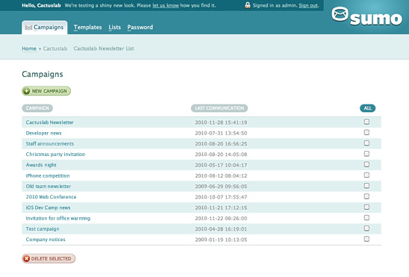Viewport: 409px width, 277px height.
Task: Click date 2010-11-22 08:26:00
Action: tap(221, 218)
